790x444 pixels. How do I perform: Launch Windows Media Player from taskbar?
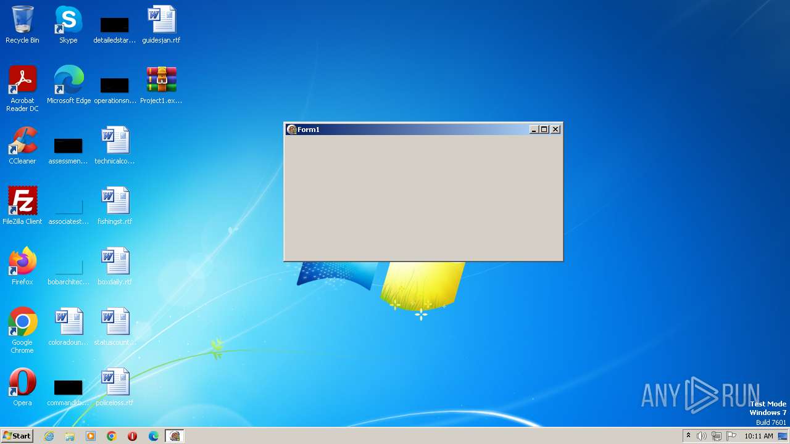tap(91, 436)
